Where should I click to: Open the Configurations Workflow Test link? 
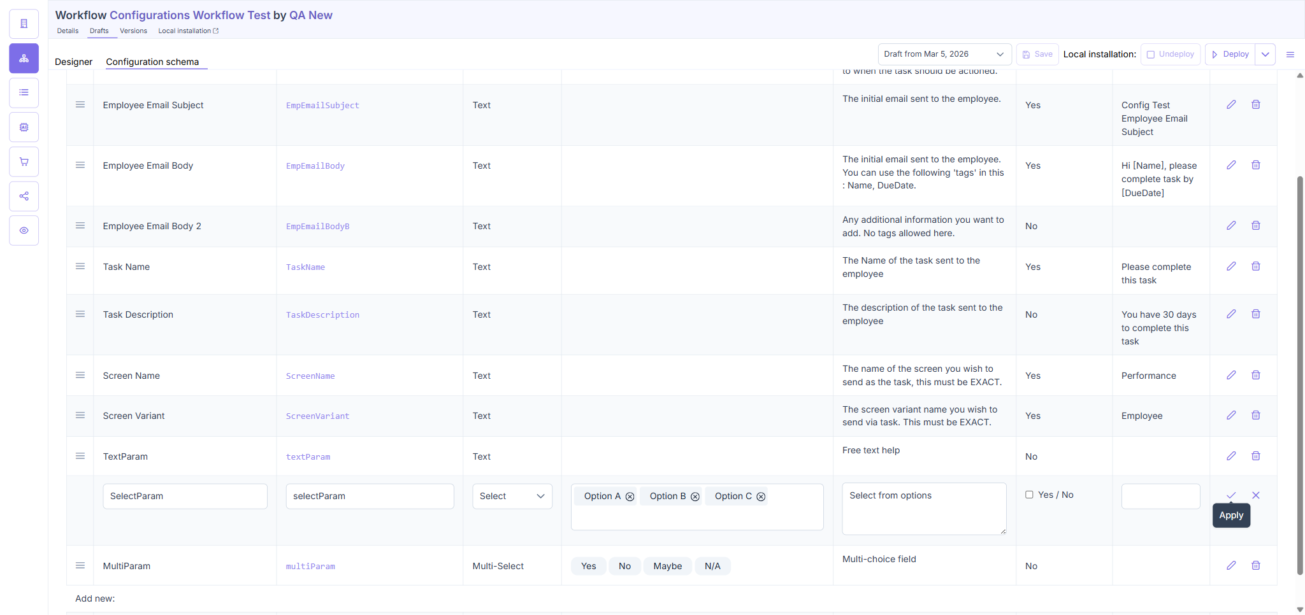click(190, 15)
